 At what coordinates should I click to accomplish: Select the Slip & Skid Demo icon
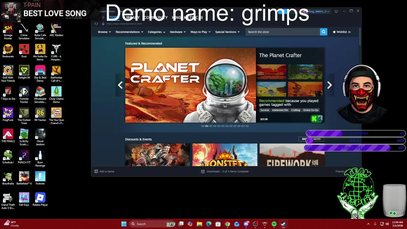click(40, 74)
